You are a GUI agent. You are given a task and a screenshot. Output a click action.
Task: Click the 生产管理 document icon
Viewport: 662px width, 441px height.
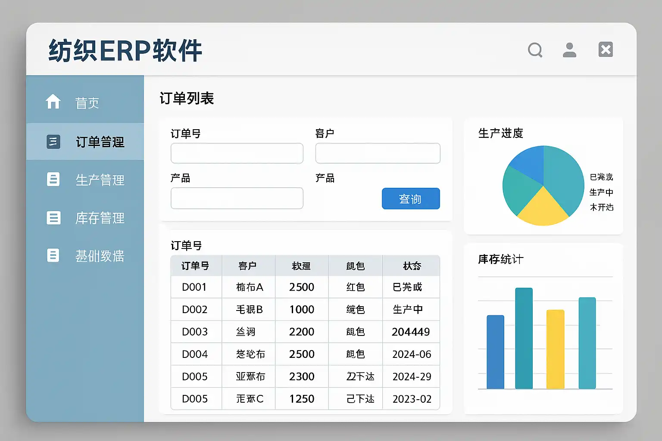coord(53,179)
